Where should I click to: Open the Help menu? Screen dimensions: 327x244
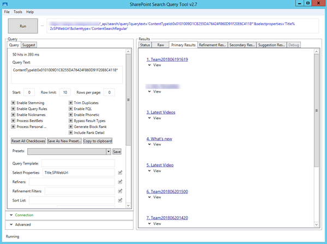pyautogui.click(x=30, y=12)
